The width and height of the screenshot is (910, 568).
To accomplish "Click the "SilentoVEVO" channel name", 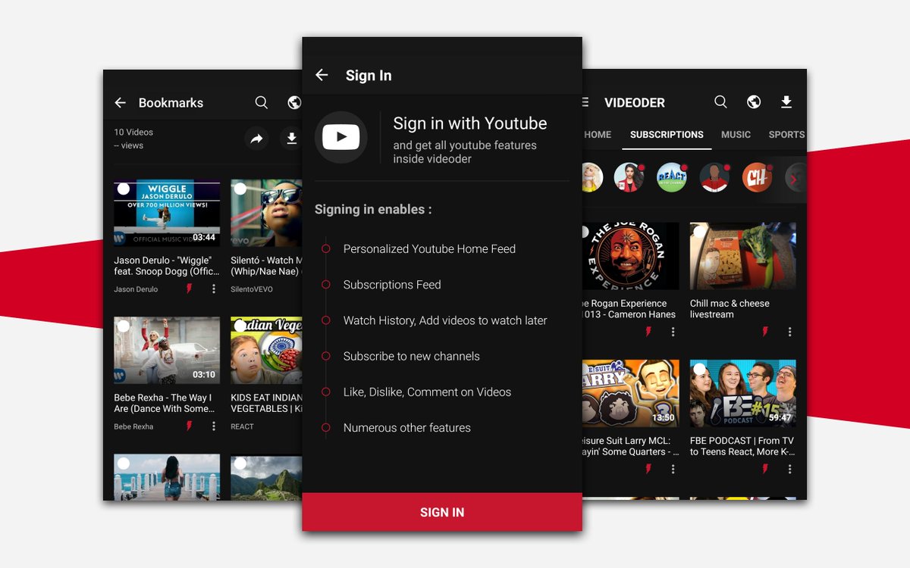I will [x=252, y=289].
